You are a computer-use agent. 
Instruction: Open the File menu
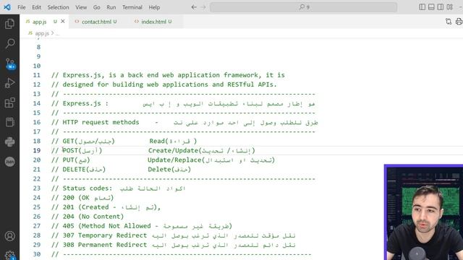tap(22, 7)
